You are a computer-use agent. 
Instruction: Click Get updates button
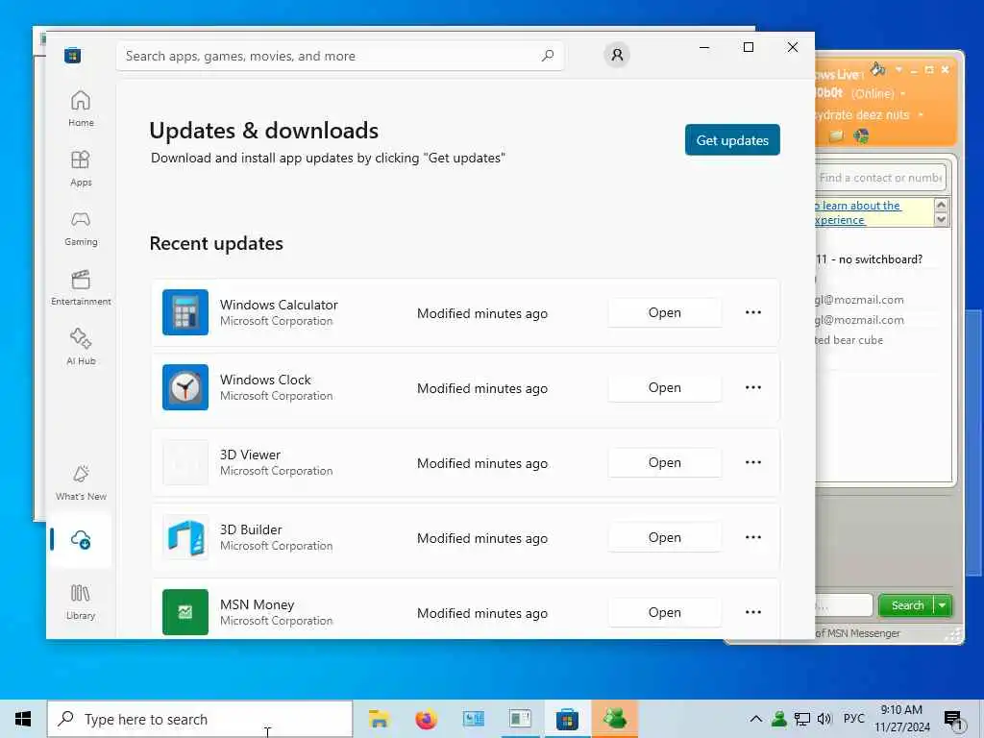pos(732,140)
